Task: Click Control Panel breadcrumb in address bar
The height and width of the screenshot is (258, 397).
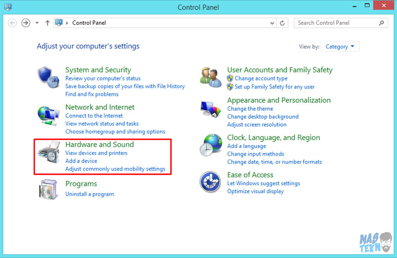Action: tap(89, 23)
